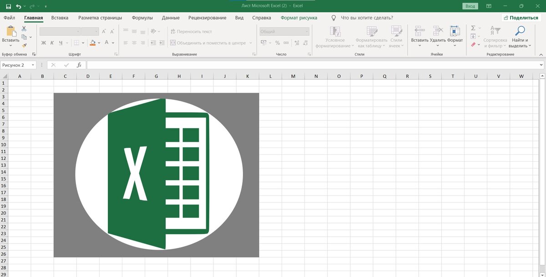Open Условное форматирование menu
546x277 pixels.
[335, 37]
